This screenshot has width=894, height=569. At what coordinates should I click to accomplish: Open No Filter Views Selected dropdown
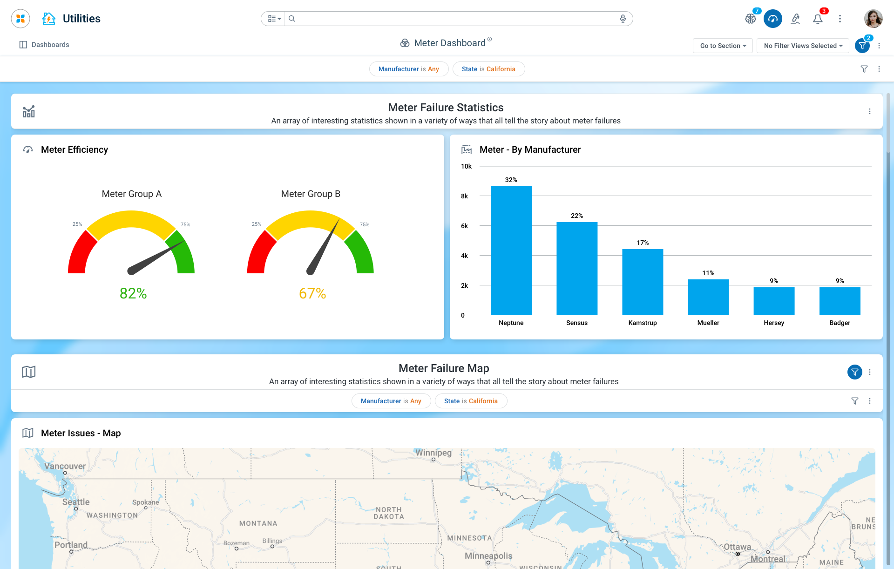[x=803, y=46]
